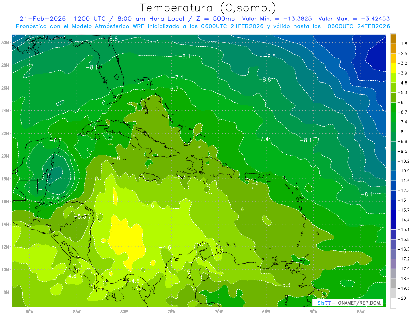Screen dimensions: 409x316
Task: Select the legend swatch between -1.8 and -2.5
Action: coord(393,48)
